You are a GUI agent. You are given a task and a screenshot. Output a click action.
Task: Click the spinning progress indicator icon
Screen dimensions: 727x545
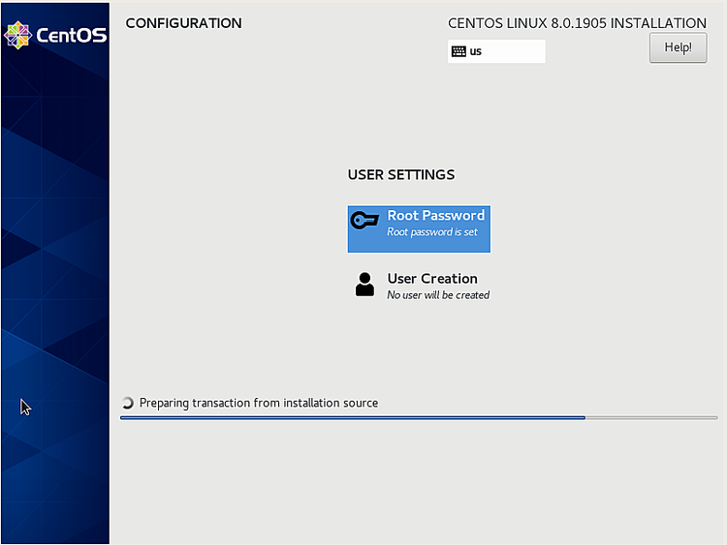(x=128, y=403)
